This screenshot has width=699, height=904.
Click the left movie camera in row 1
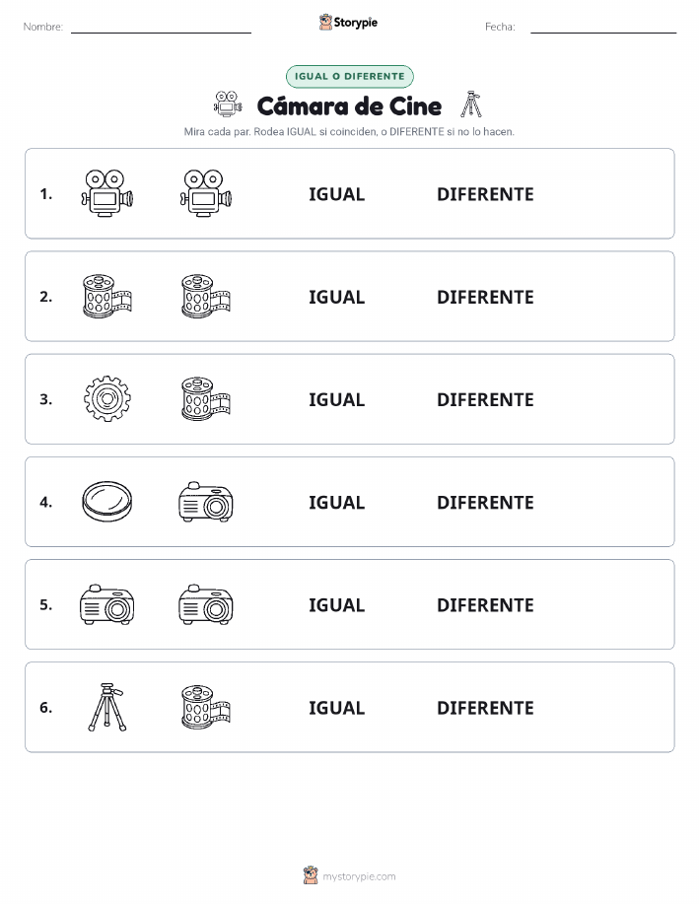[x=107, y=193]
